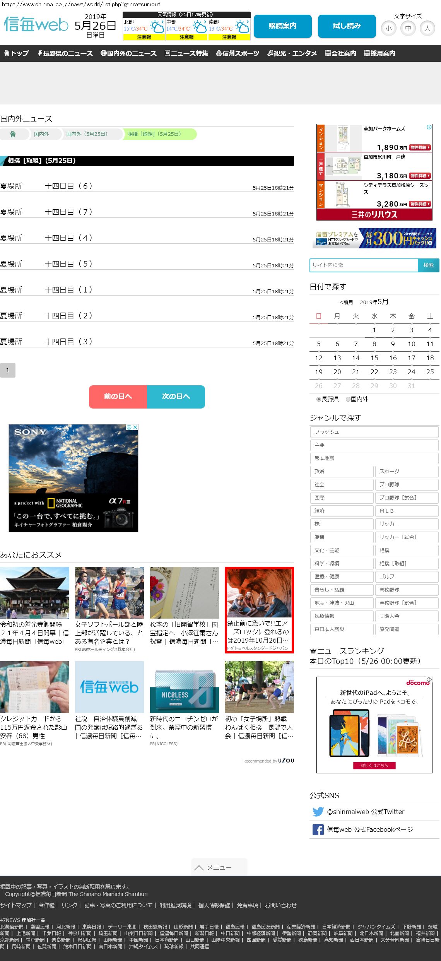Click the 信毎web logo in header
Image resolution: width=441 pixels, height=961 pixels.
click(36, 25)
